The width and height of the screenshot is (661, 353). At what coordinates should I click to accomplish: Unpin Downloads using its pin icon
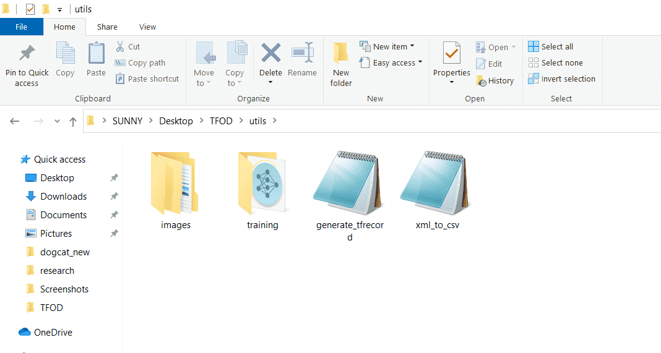coord(114,197)
